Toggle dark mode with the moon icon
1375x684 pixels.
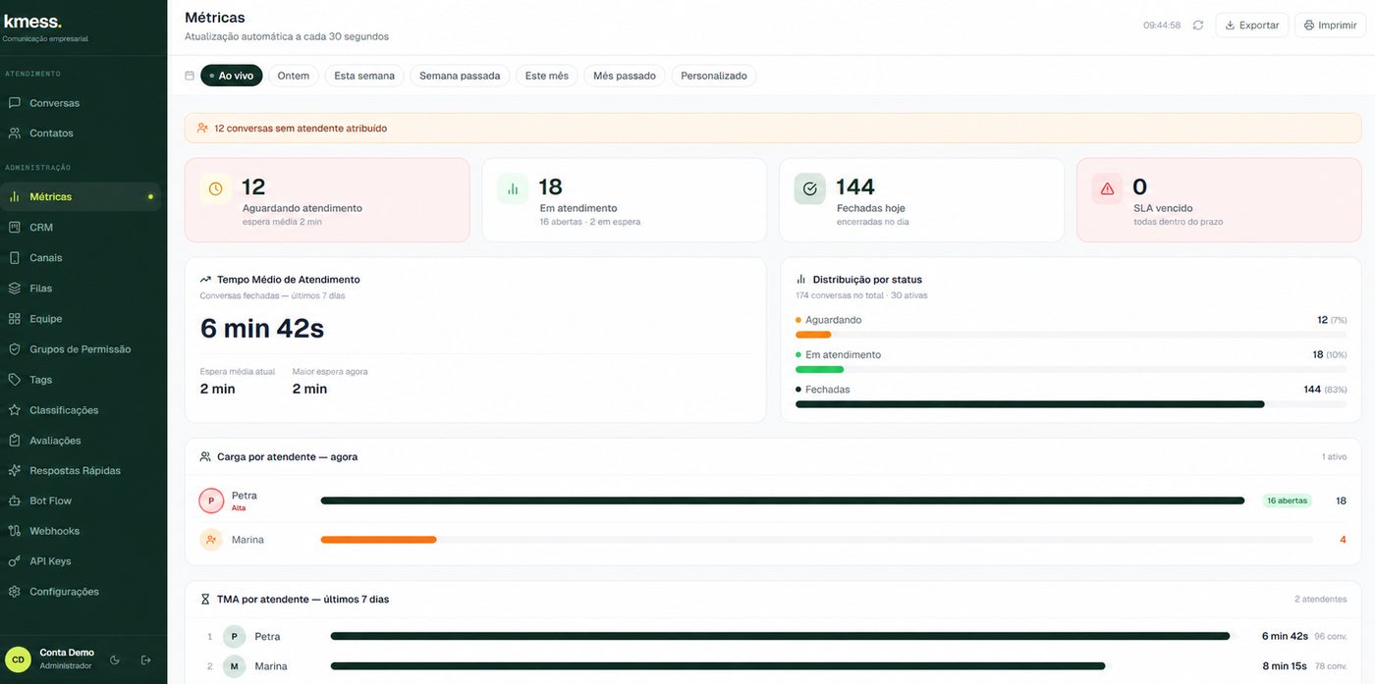(x=115, y=660)
